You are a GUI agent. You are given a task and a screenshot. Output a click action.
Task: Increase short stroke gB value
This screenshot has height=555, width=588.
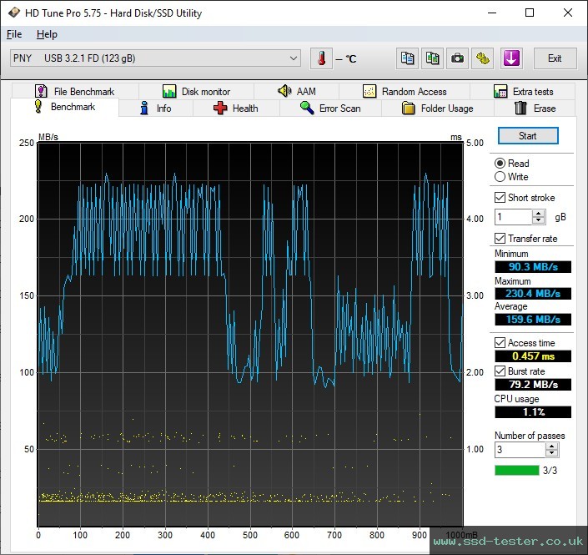(539, 214)
